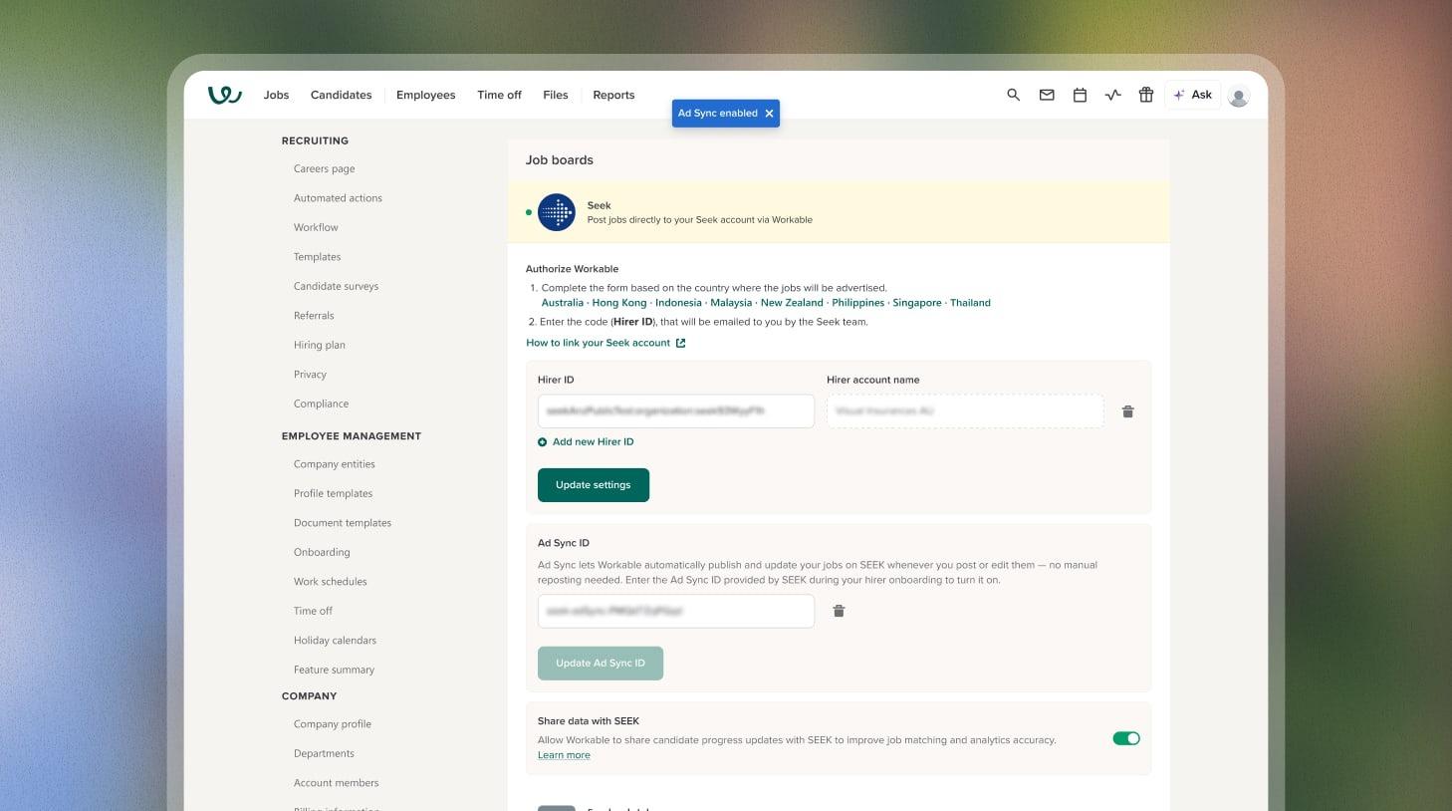Click the Workable logo icon
Viewport: 1452px width, 811px height.
pyautogui.click(x=225, y=95)
